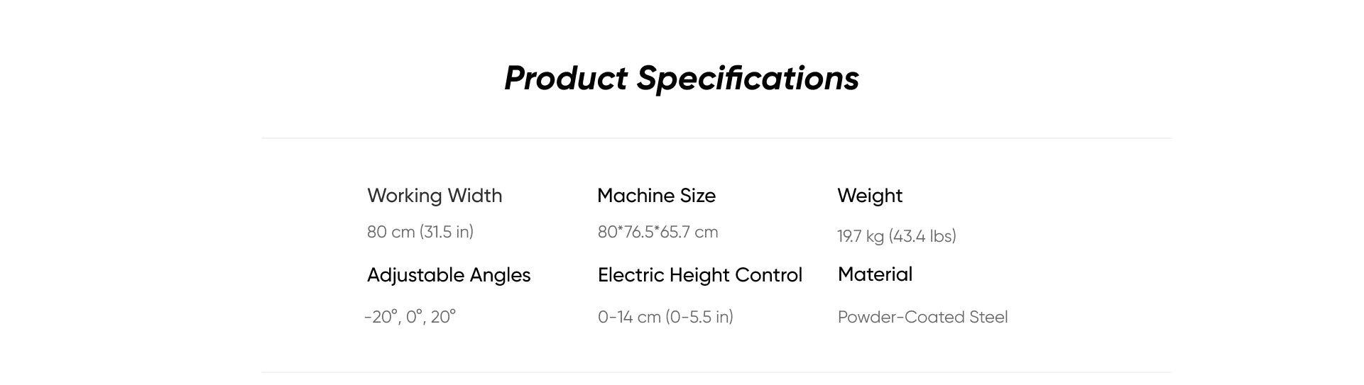
Task: Select the Machine Size label
Action: [656, 196]
